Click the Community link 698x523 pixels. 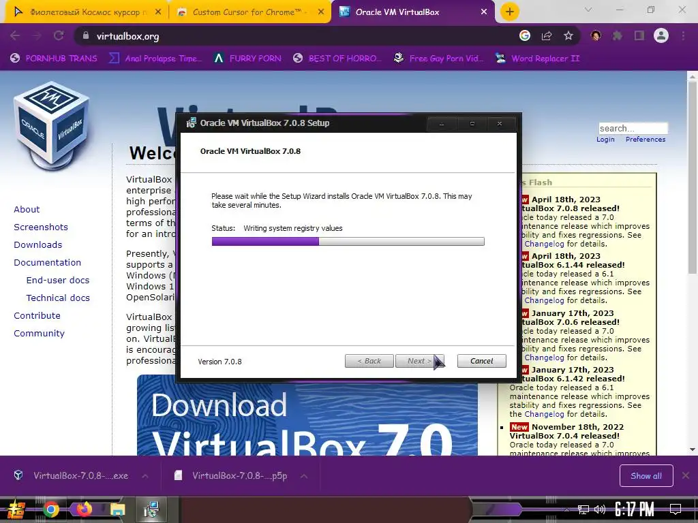click(x=39, y=334)
